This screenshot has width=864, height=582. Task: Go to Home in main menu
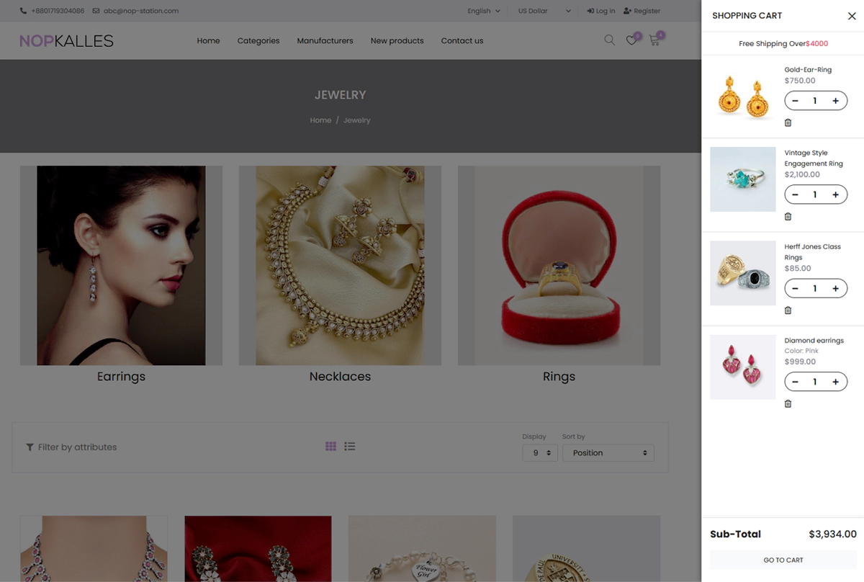click(209, 41)
